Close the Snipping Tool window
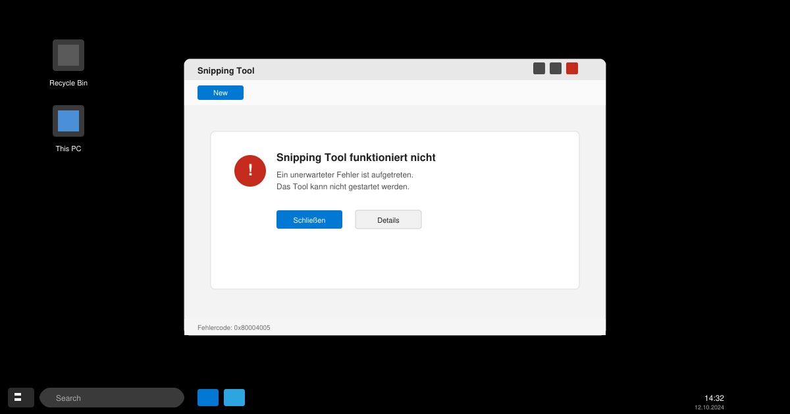 pos(572,68)
